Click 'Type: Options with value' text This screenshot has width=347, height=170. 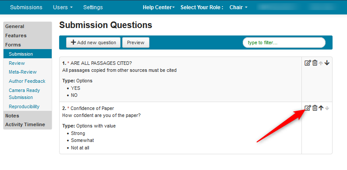(x=89, y=126)
